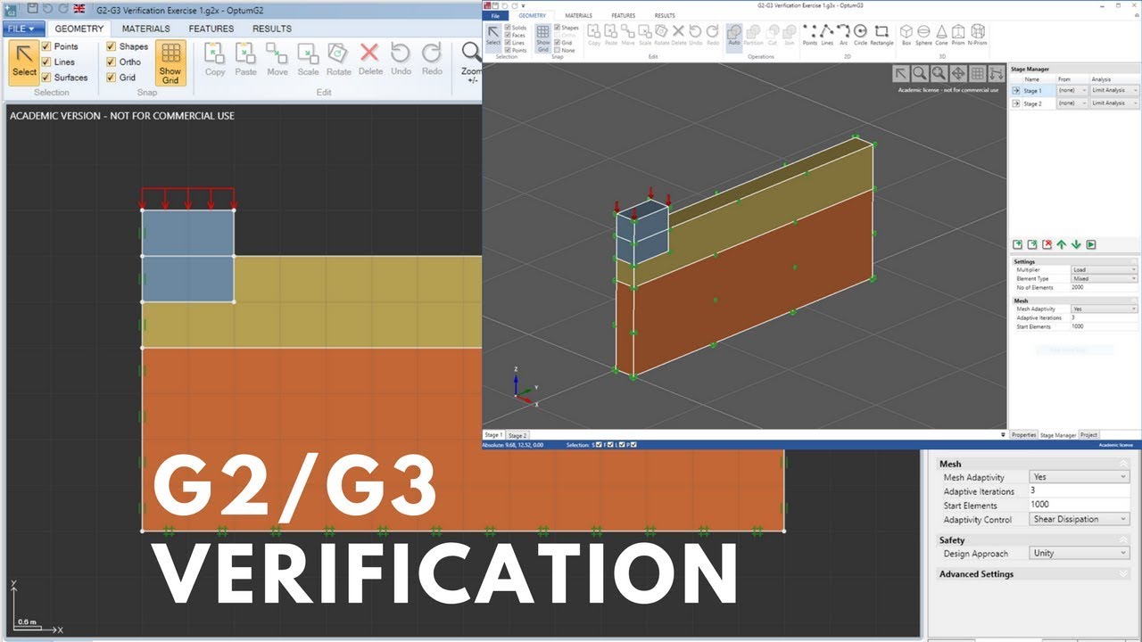1142x642 pixels.
Task: Choose the Sphere 3D shape in OptumG3
Action: [x=923, y=35]
